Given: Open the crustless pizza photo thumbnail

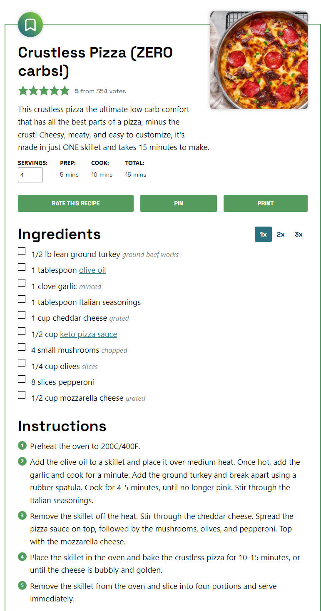Looking at the screenshot, I should click(259, 60).
